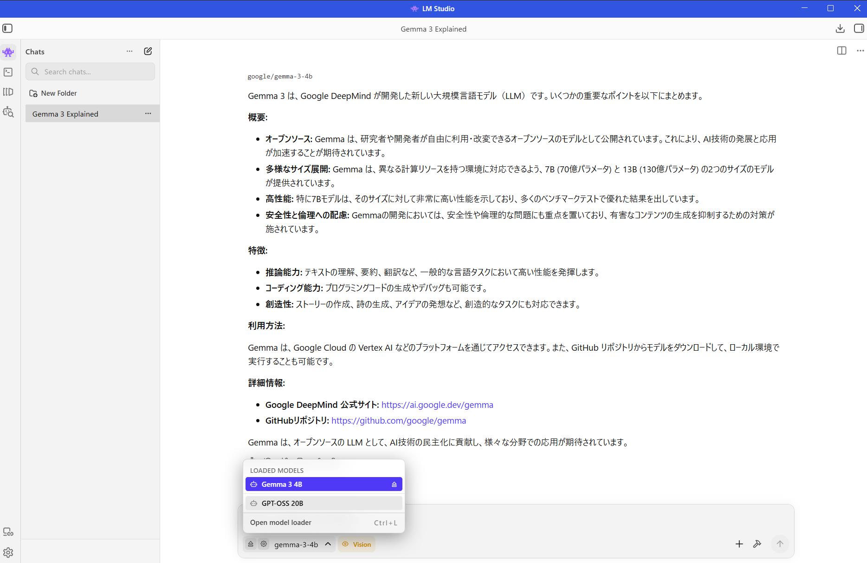Screen dimensions: 867x563
Task: Click the hammer tools icon in input
Action: pos(757,544)
